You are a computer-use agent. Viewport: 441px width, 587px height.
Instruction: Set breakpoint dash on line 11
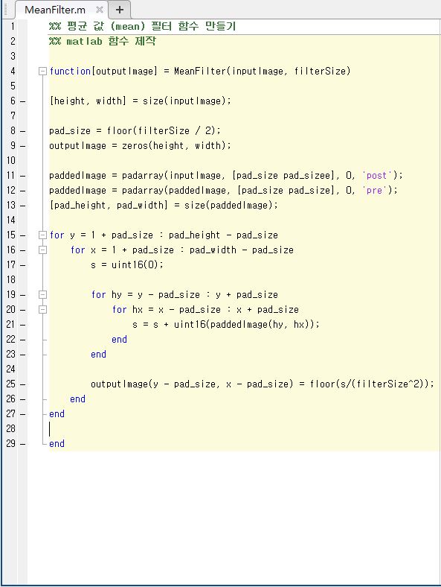23,176
